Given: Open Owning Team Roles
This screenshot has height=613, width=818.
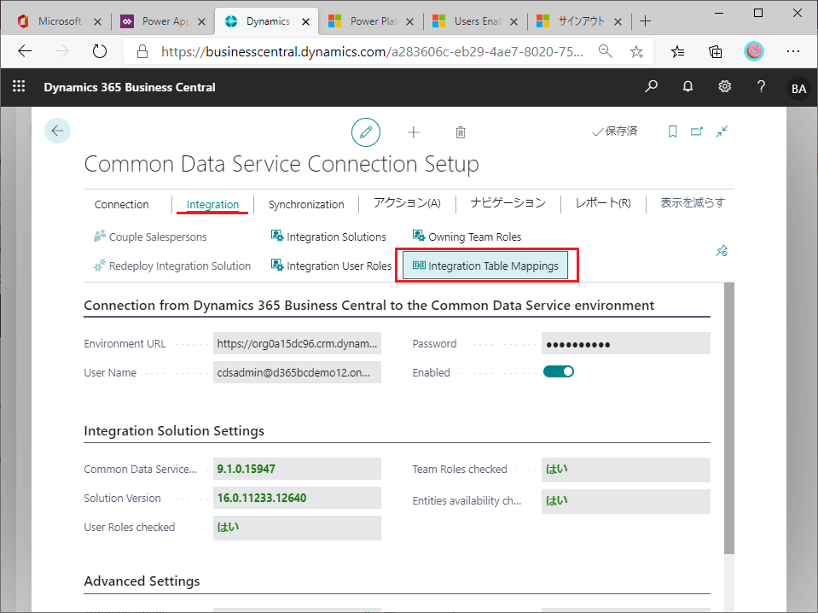Looking at the screenshot, I should (467, 236).
